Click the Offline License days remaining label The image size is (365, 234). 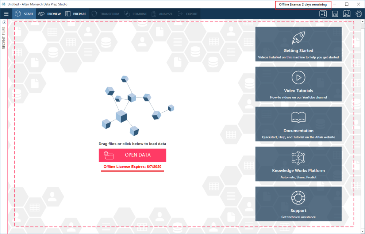point(303,4)
